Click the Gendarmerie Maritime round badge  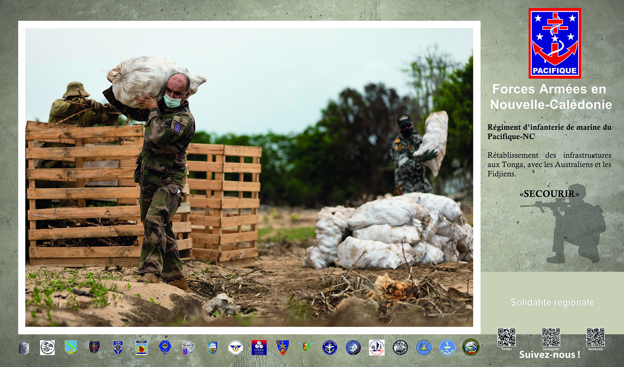coord(471,347)
